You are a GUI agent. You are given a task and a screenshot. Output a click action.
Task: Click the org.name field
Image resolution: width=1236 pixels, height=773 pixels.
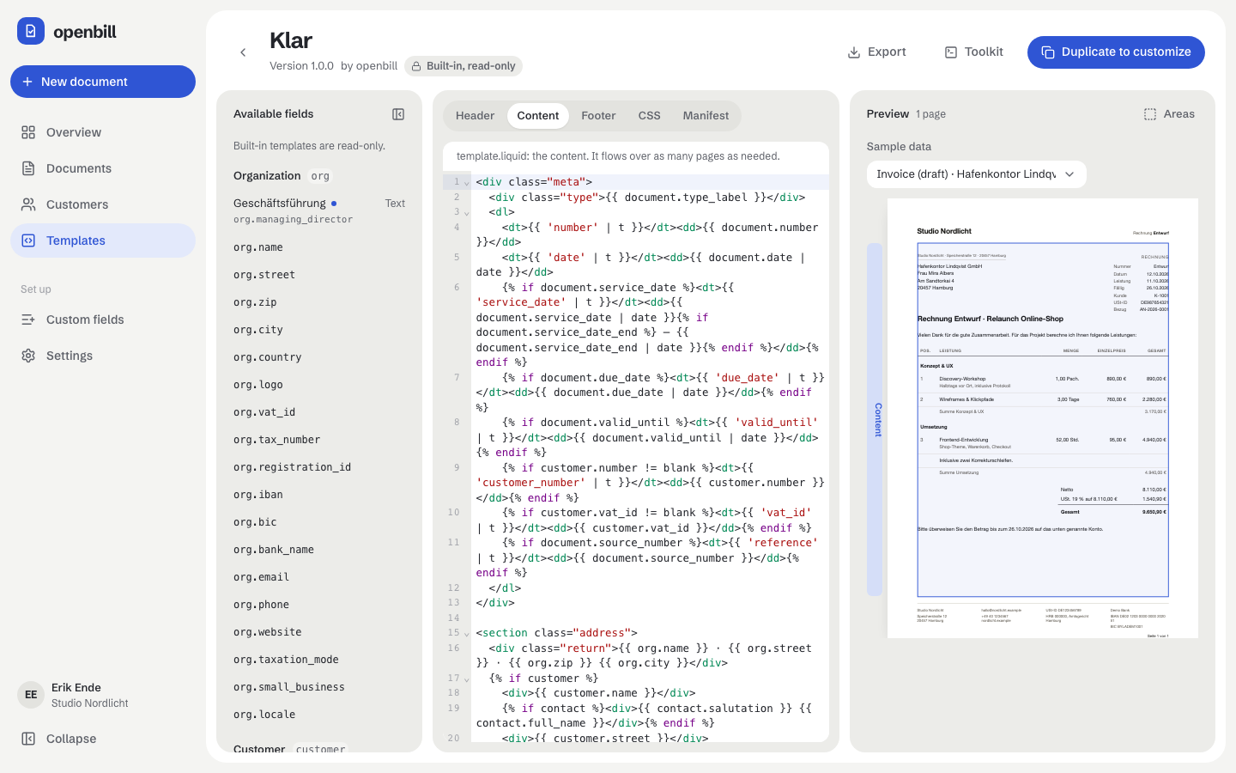pos(319,247)
